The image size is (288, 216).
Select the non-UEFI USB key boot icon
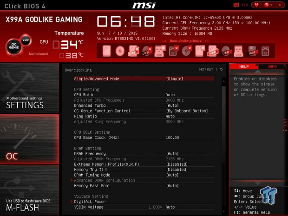(x=238, y=51)
